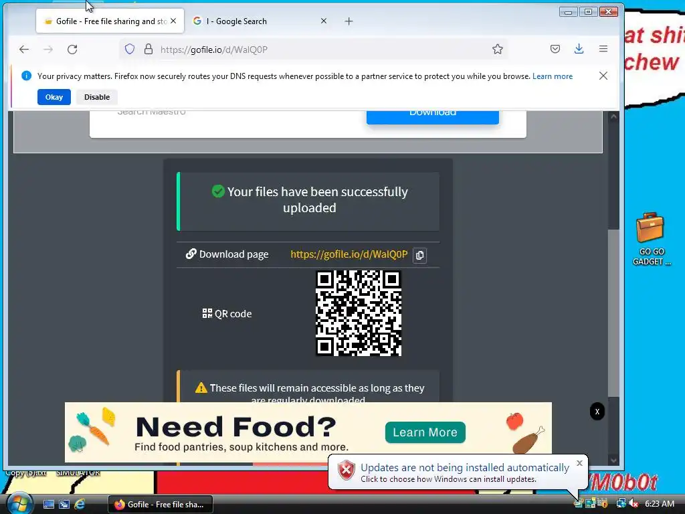
Task: Click the Okay button in privacy notice
Action: pos(54,97)
